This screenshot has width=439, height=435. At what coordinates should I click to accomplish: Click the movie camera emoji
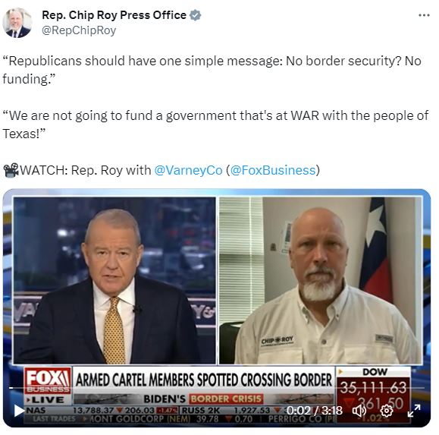tap(11, 170)
